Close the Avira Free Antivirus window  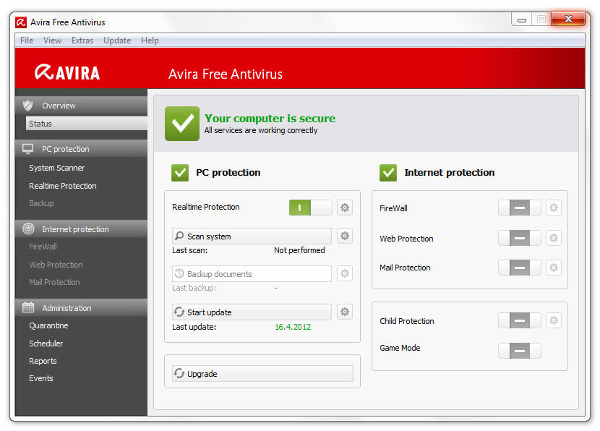(568, 19)
